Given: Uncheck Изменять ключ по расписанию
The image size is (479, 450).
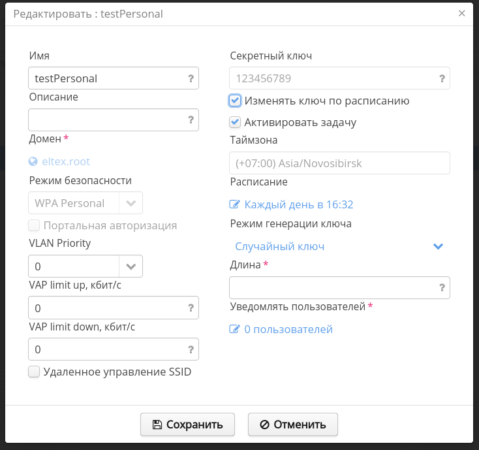Looking at the screenshot, I should pyautogui.click(x=235, y=101).
